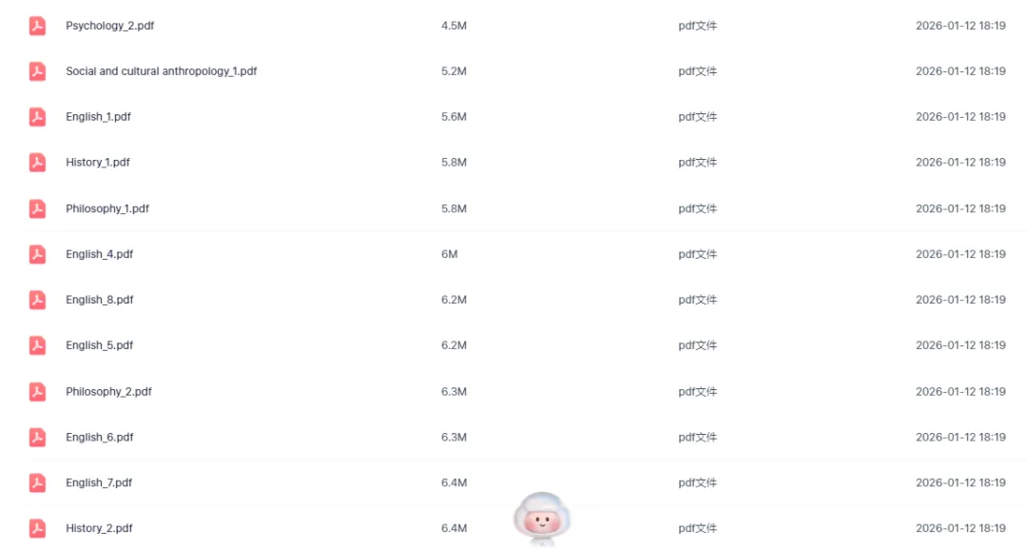Open the Psychology_2.pdf file name
The image size is (1027, 549).
pos(110,26)
